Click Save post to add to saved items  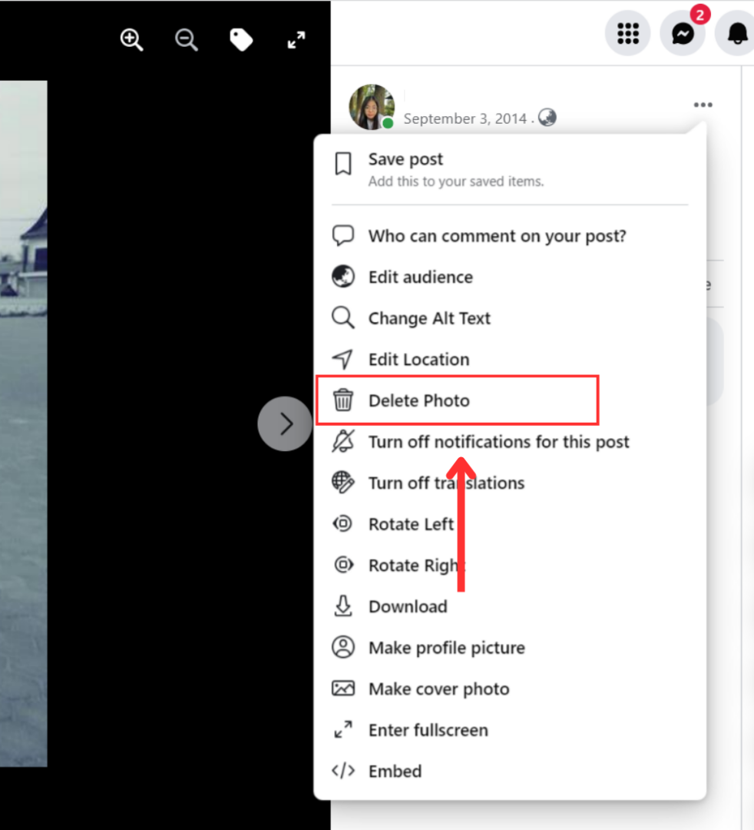pos(405,159)
